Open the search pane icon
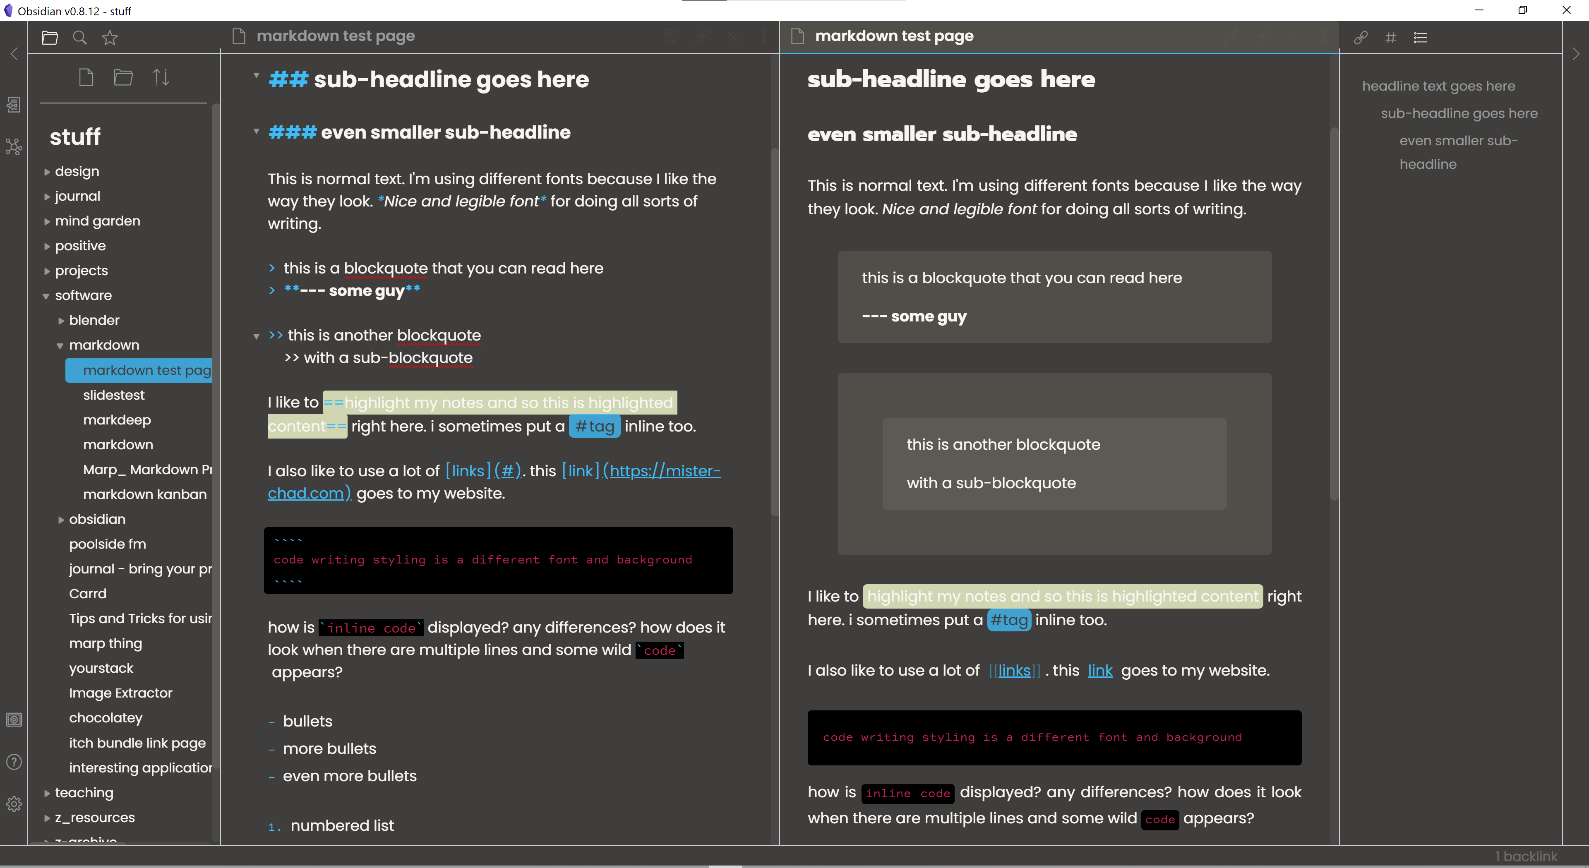 coord(79,38)
